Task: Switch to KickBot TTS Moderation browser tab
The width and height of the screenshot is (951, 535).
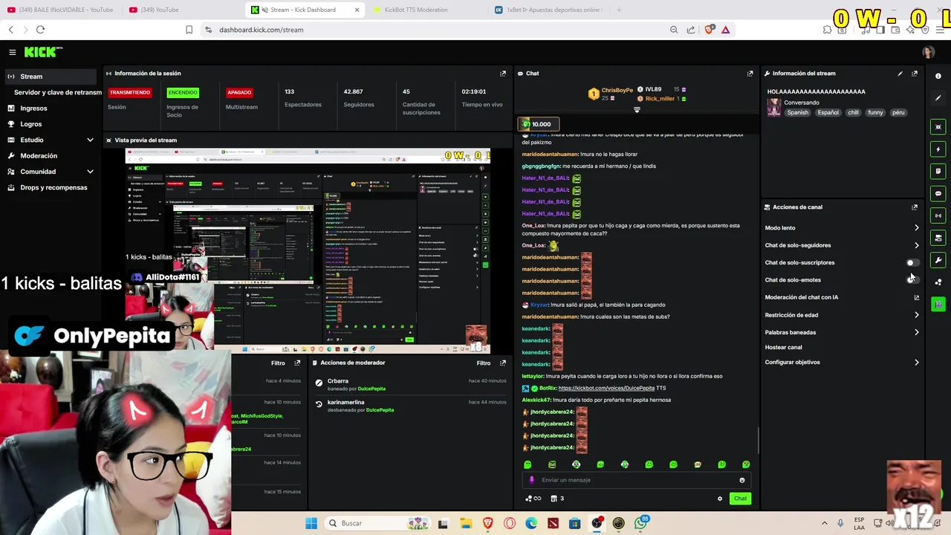Action: tap(416, 10)
